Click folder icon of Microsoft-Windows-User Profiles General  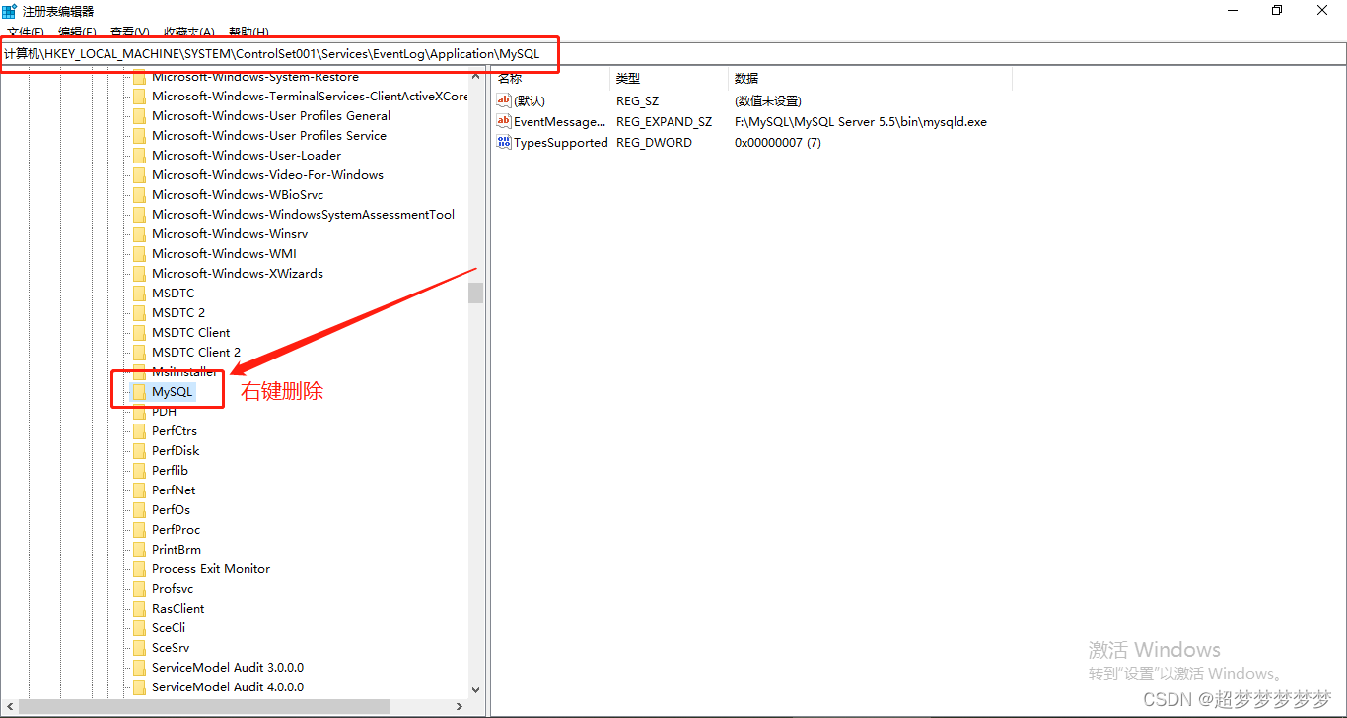pyautogui.click(x=139, y=116)
